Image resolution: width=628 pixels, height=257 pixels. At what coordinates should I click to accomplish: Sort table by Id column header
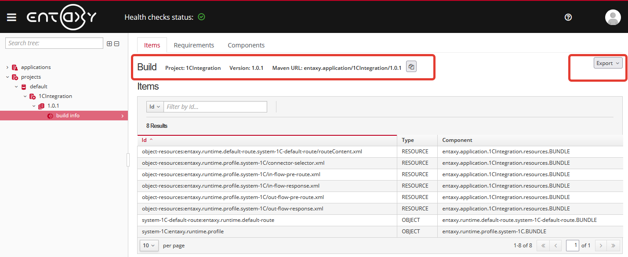click(x=145, y=140)
